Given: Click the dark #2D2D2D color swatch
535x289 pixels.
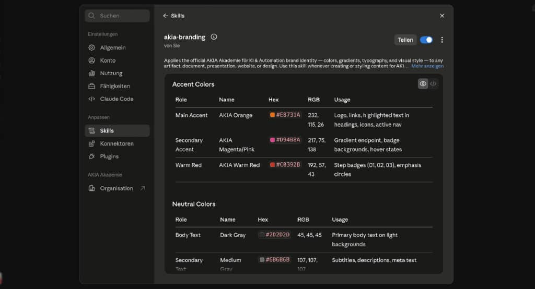Looking at the screenshot, I should [262, 234].
